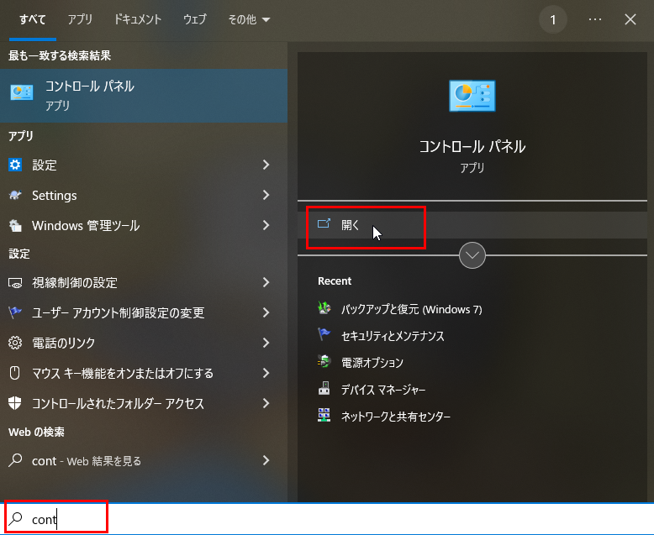Click the ネットワークと共有センター icon
Viewport: 654px width, 535px height.
point(324,416)
